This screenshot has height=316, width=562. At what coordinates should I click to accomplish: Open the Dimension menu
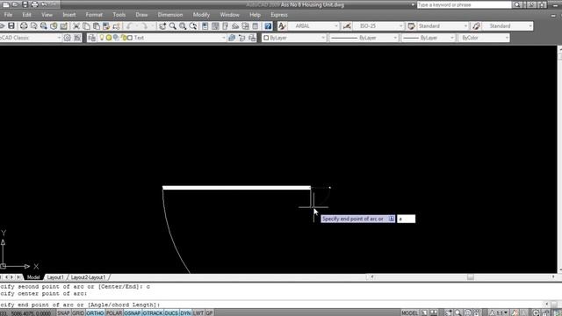[170, 15]
